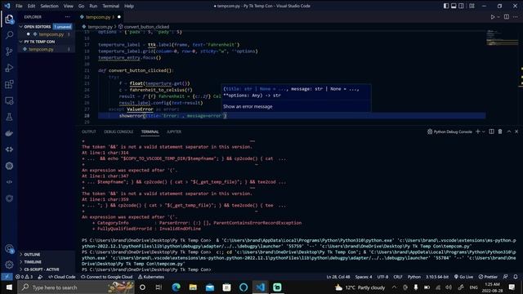The width and height of the screenshot is (523, 294).
Task: Open notifications bell in status bar
Action: [x=516, y=277]
